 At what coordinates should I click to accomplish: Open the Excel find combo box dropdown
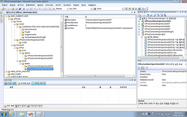tap(122, 9)
